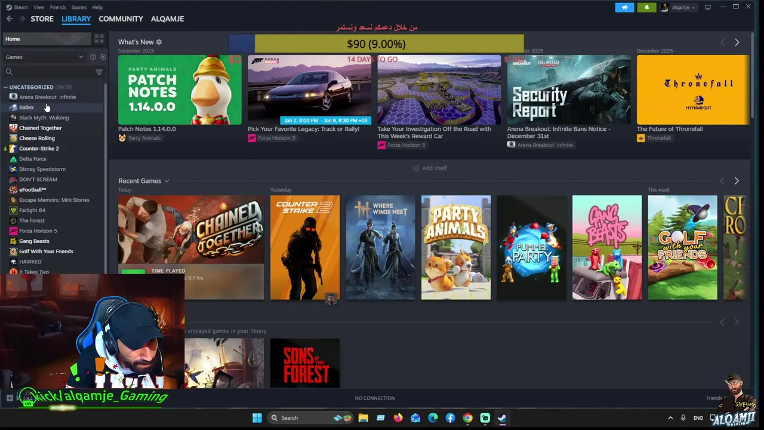
Task: Open Pummel Party game cover
Action: pos(531,247)
